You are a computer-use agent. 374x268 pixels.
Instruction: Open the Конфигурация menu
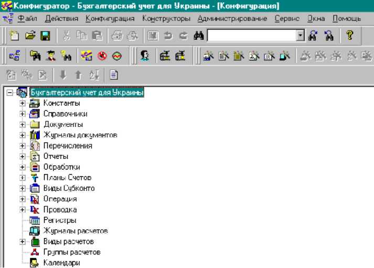point(110,18)
